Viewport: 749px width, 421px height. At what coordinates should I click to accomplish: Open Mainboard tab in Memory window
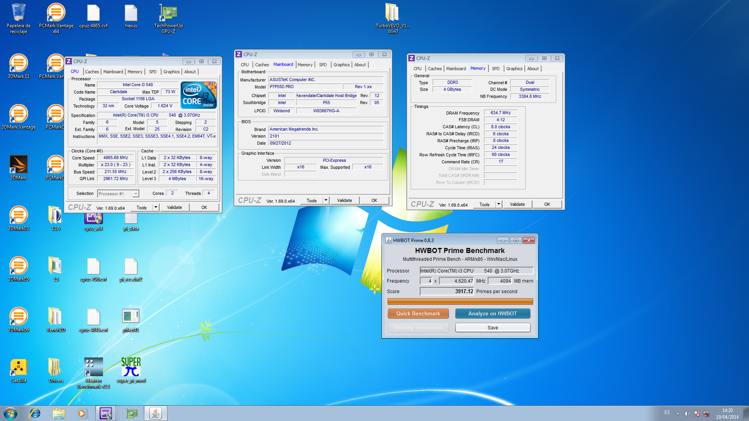coord(456,69)
